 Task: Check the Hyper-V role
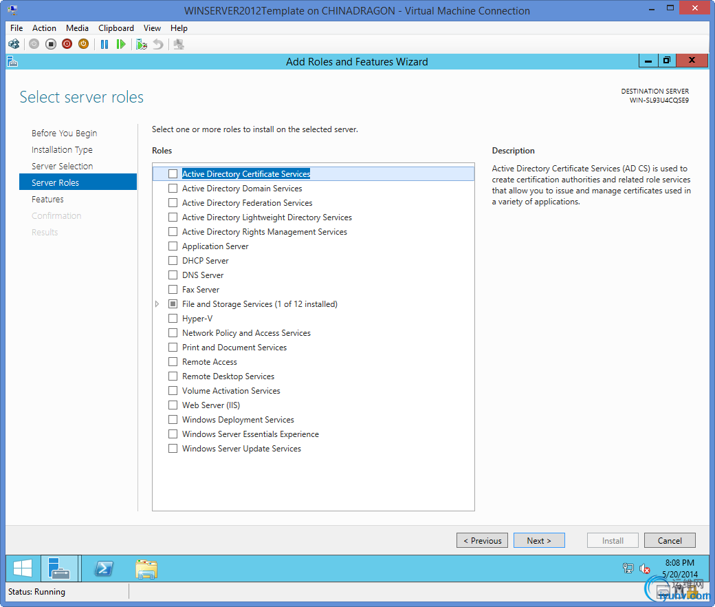[x=173, y=318]
